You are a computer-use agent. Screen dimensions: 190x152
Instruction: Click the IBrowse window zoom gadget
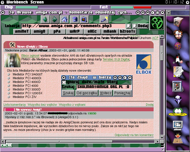click(x=157, y=12)
